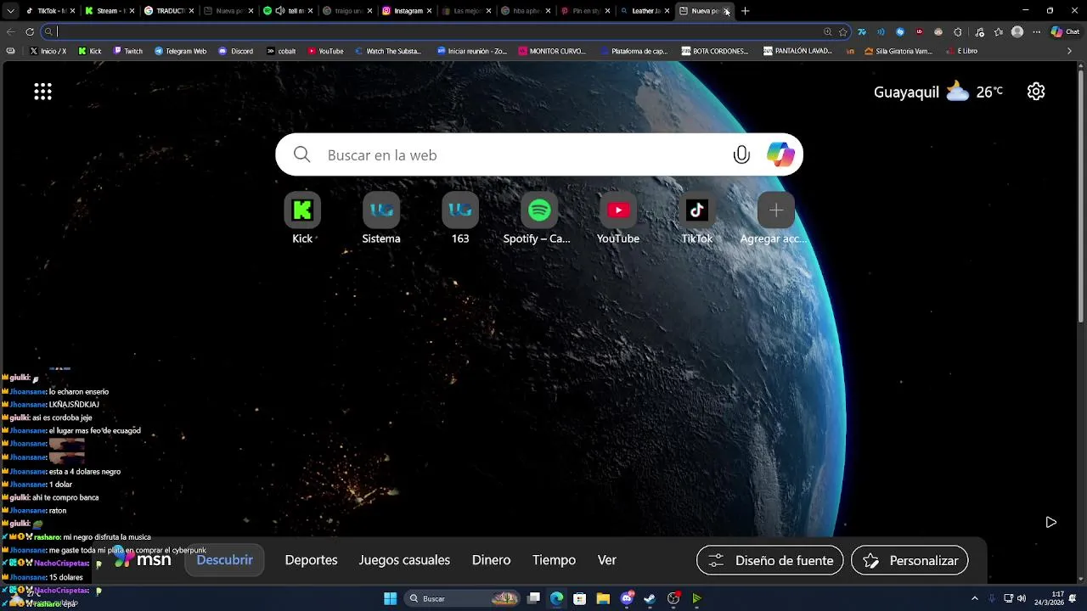This screenshot has height=611, width=1087.
Task: Open Microsoft Store from the taskbar
Action: click(579, 598)
